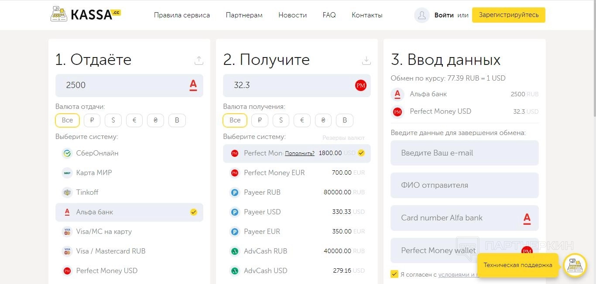Open Новости menu item
Image resolution: width=596 pixels, height=284 pixels.
coord(292,15)
